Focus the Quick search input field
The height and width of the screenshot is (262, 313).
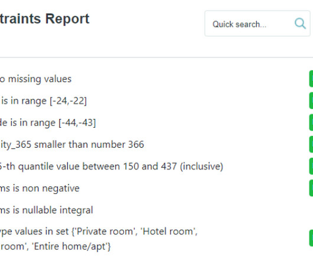257,24
